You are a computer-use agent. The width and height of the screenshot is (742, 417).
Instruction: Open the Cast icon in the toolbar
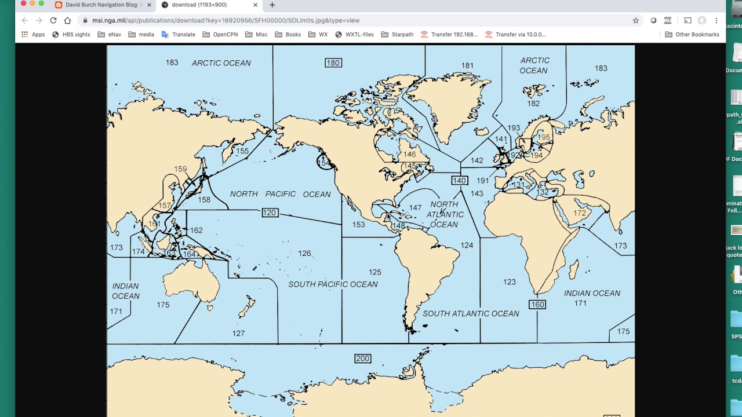[688, 20]
